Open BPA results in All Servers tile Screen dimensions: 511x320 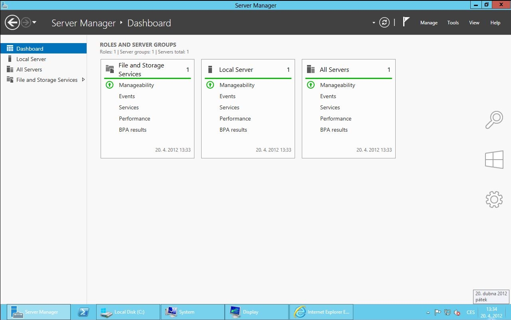pyautogui.click(x=334, y=130)
